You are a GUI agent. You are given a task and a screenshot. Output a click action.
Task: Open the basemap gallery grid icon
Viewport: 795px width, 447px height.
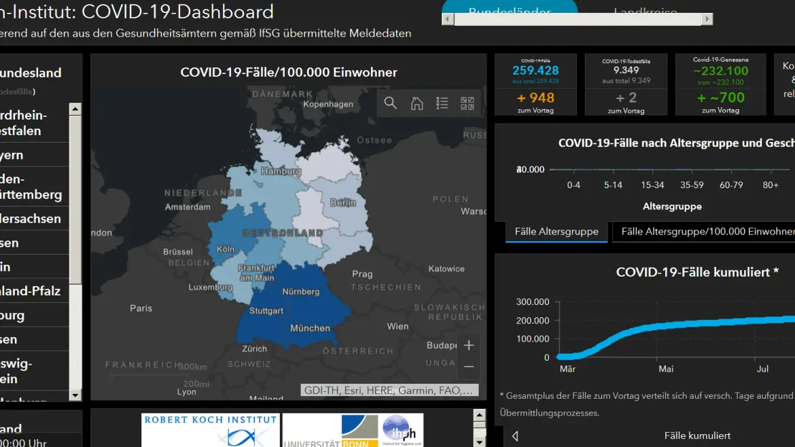467,103
